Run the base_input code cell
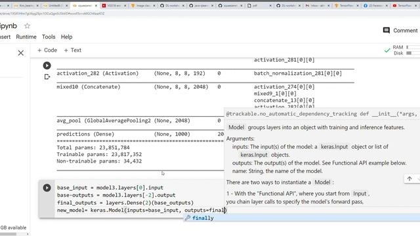This screenshot has height=236, width=420. tap(47, 187)
